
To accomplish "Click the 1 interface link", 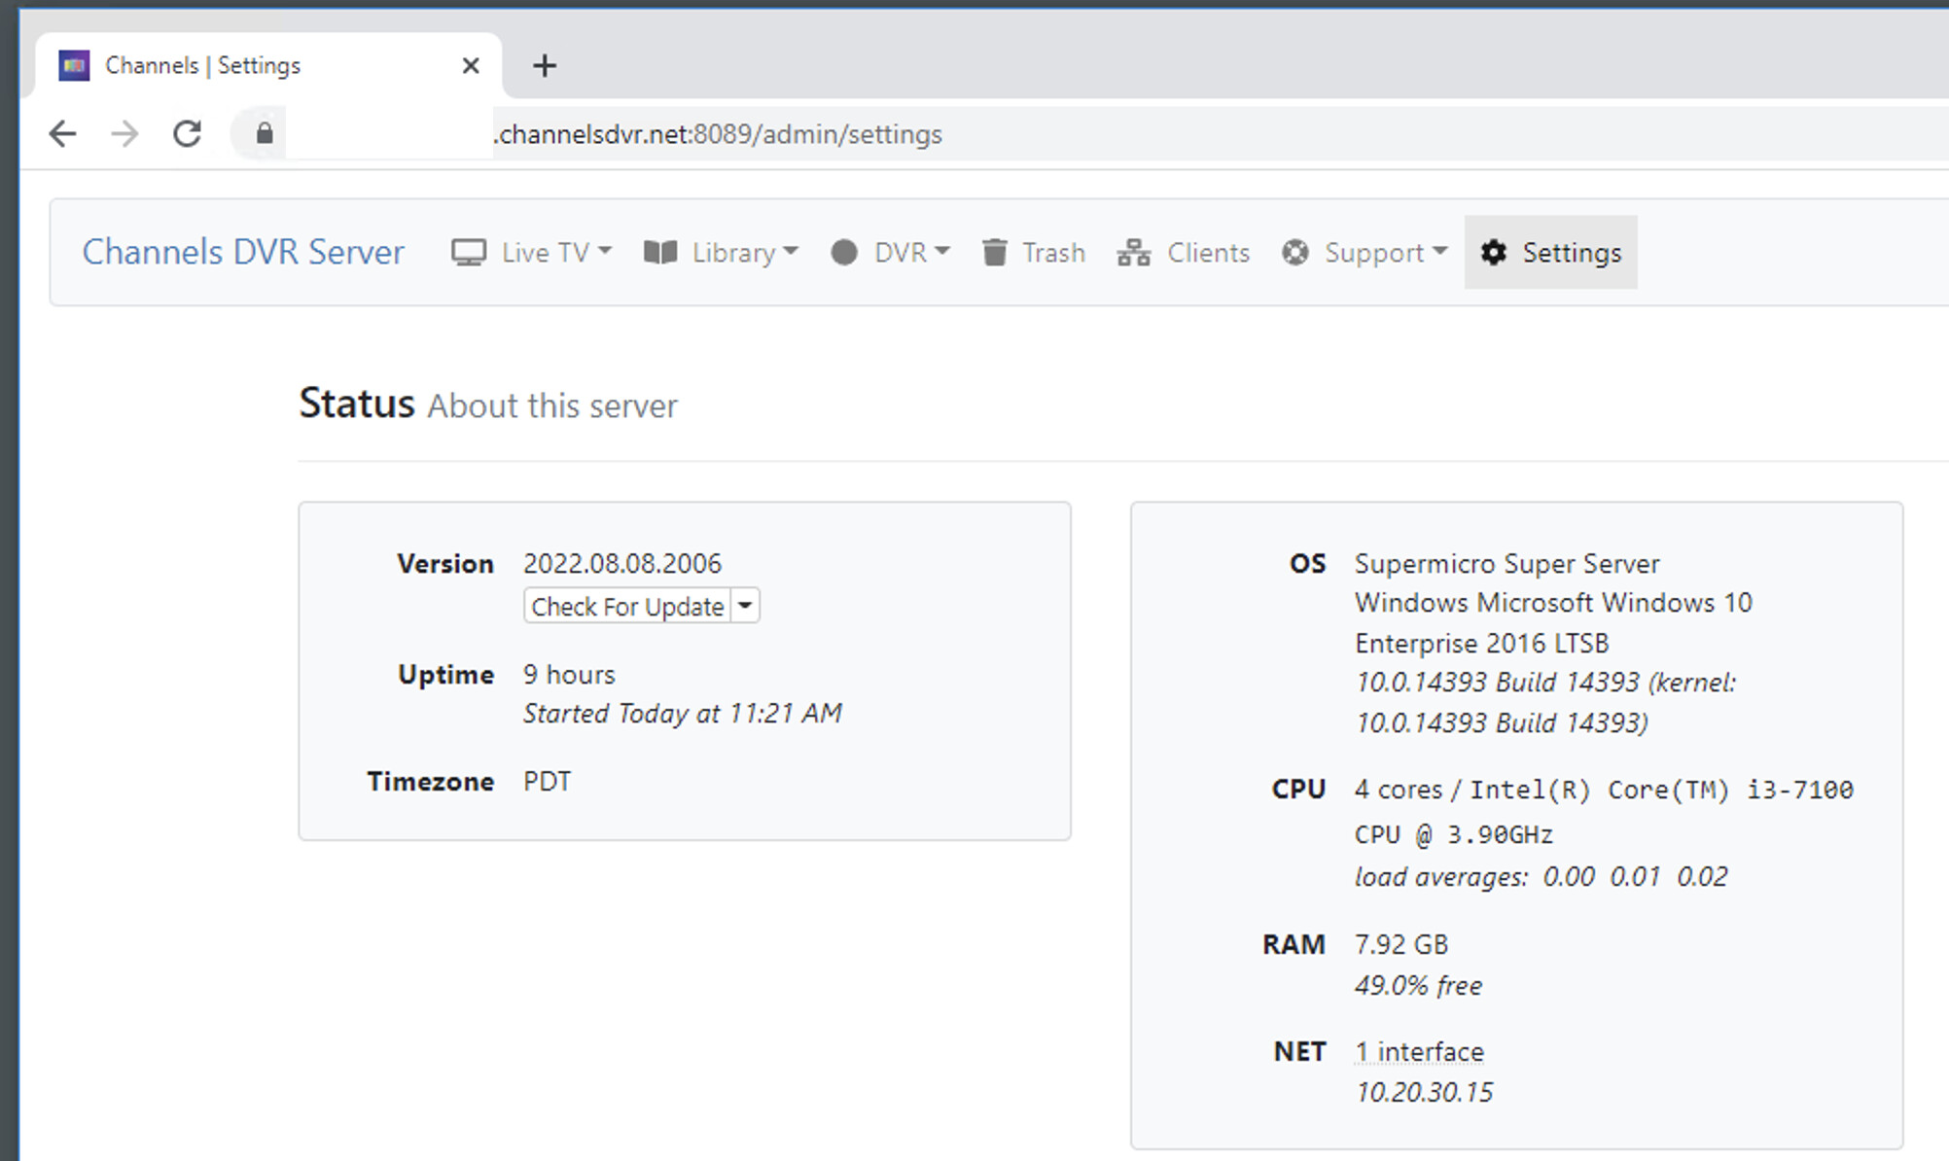I will pos(1419,1051).
